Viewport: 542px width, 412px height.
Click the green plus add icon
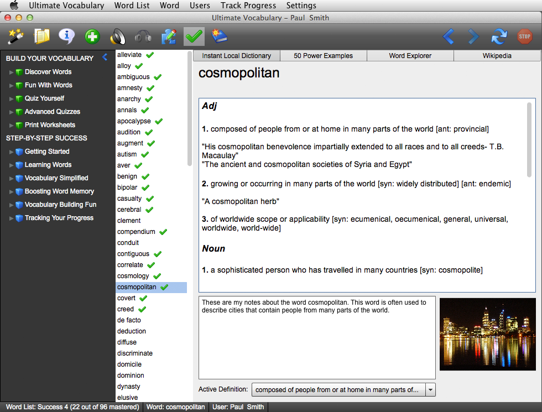coord(92,37)
